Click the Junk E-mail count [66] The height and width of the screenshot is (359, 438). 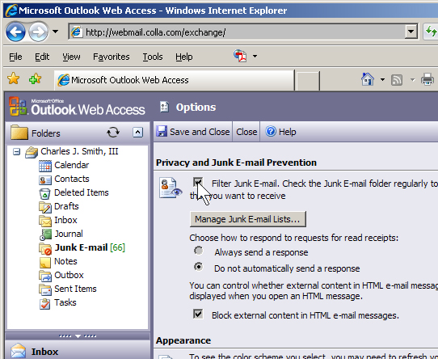pos(118,247)
